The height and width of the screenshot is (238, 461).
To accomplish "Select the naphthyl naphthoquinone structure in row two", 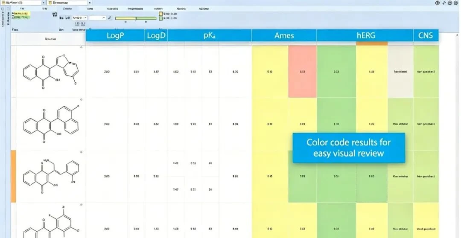I will point(51,124).
